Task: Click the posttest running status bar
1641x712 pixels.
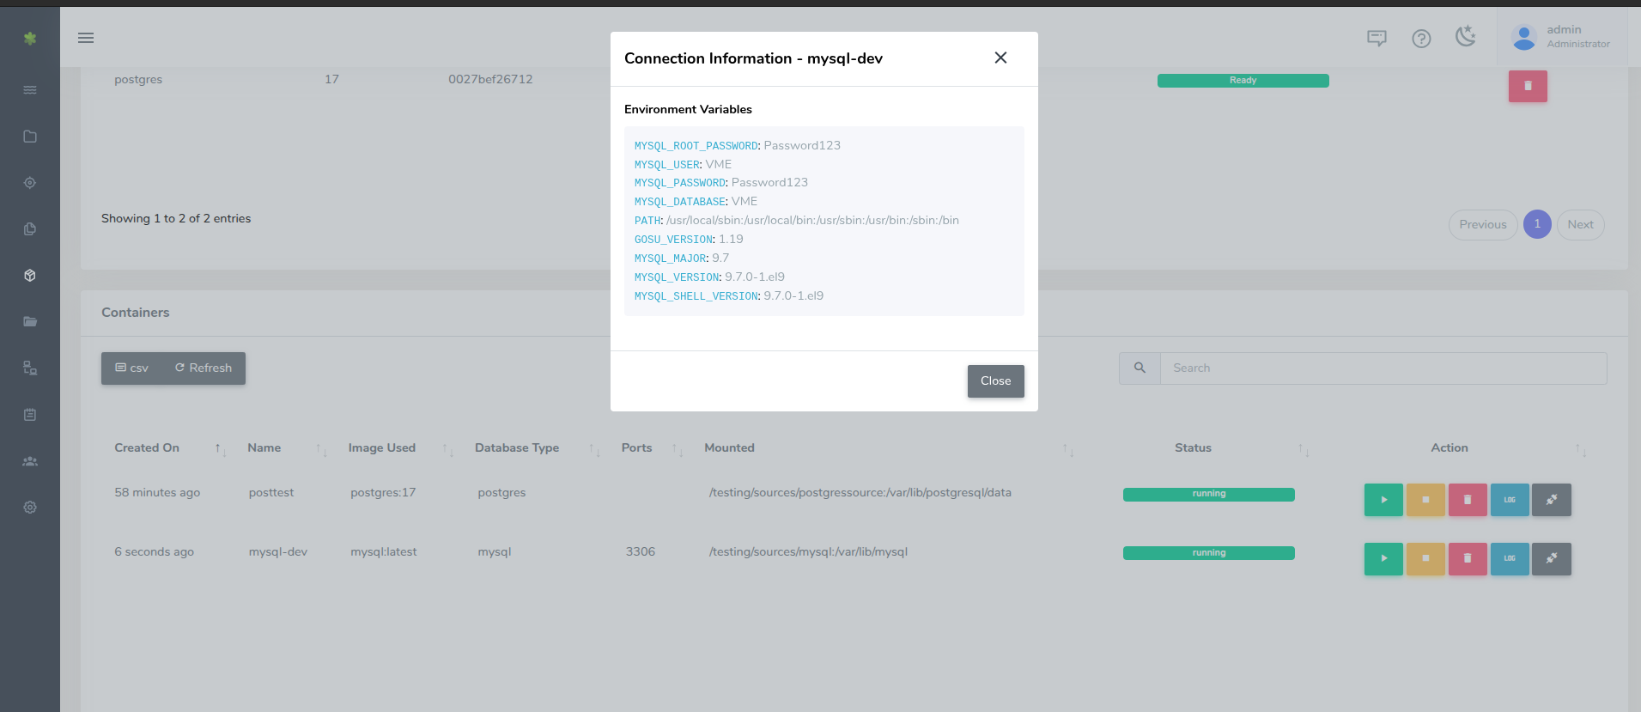Action: pyautogui.click(x=1209, y=494)
